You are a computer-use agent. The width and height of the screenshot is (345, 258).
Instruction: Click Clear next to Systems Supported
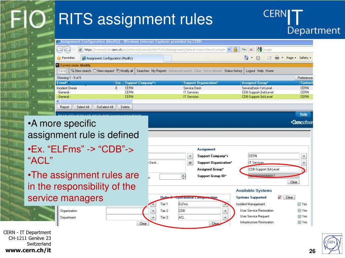point(289,198)
